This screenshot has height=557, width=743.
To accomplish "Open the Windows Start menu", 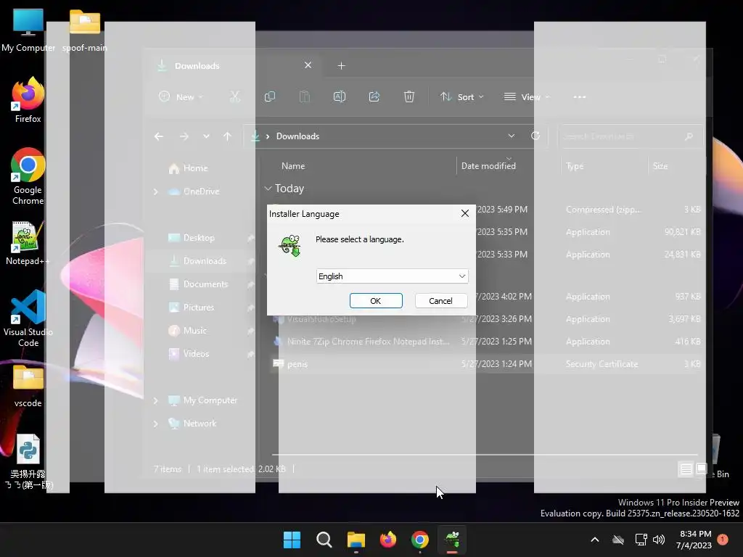I will 292,540.
